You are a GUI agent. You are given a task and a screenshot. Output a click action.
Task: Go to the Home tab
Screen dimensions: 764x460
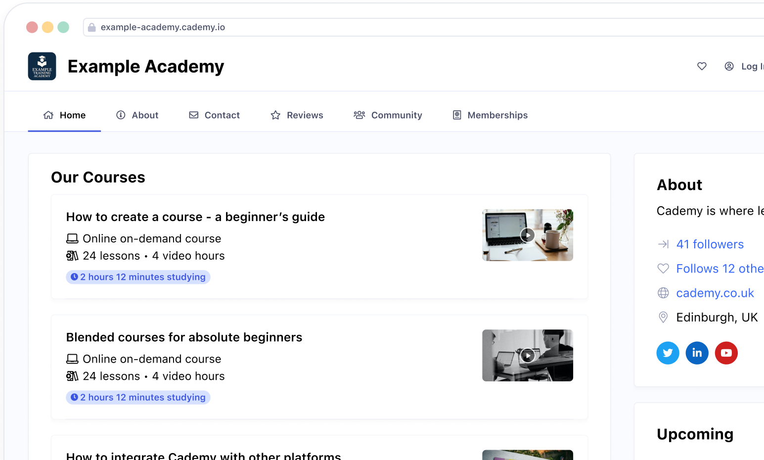[x=64, y=115]
